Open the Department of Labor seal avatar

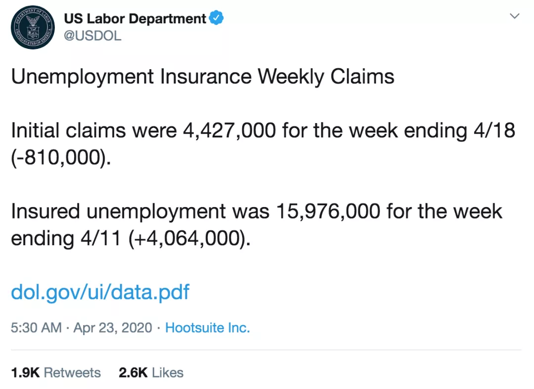click(33, 27)
